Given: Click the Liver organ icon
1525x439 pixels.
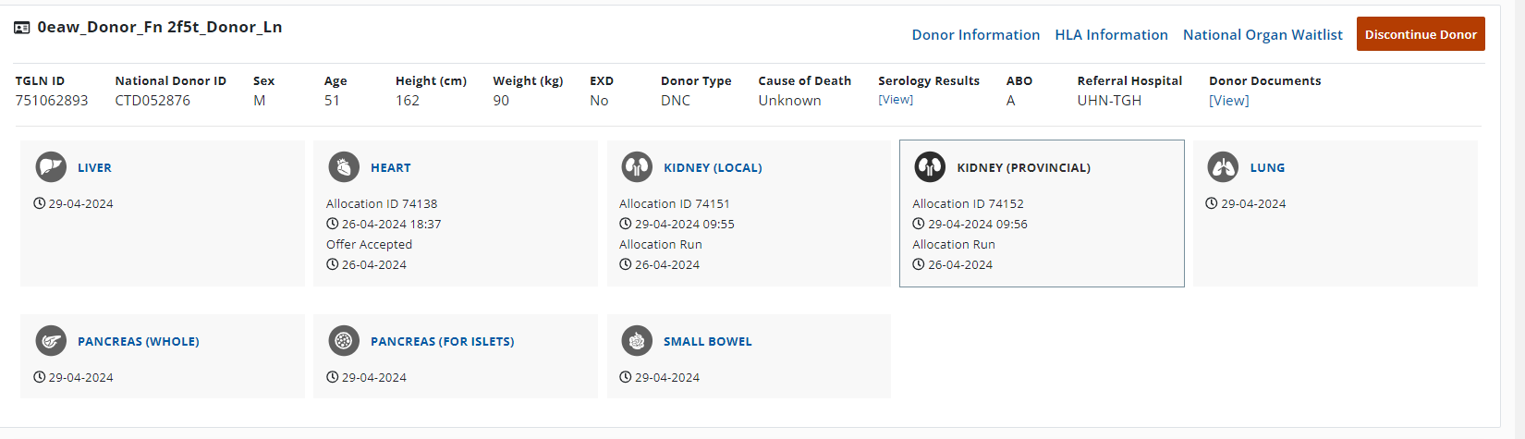Looking at the screenshot, I should pos(51,167).
